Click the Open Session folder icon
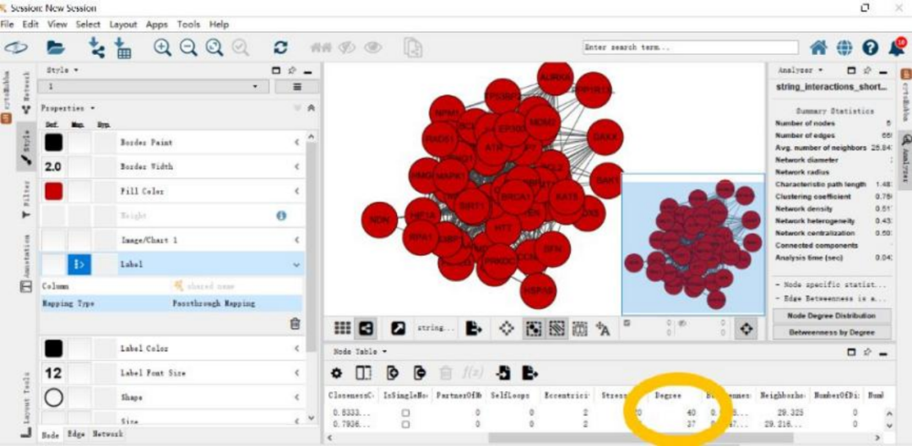The image size is (912, 446). coord(56,47)
